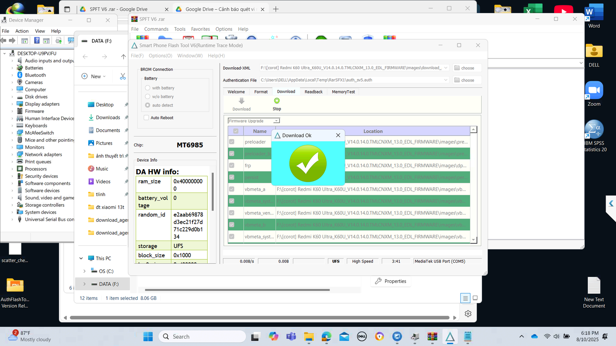Image resolution: width=616 pixels, height=346 pixels.
Task: Select the 'w/o battery' radio option
Action: (x=147, y=96)
